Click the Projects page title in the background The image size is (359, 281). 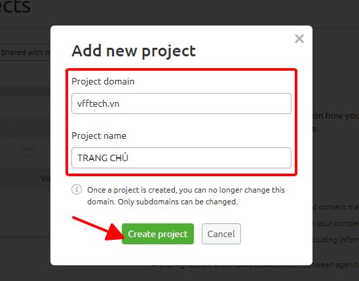[x=15, y=7]
